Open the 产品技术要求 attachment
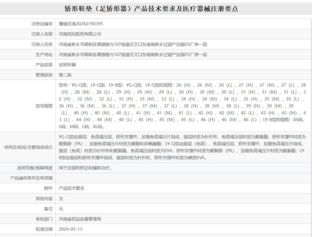312x237 pixels. tap(72, 188)
